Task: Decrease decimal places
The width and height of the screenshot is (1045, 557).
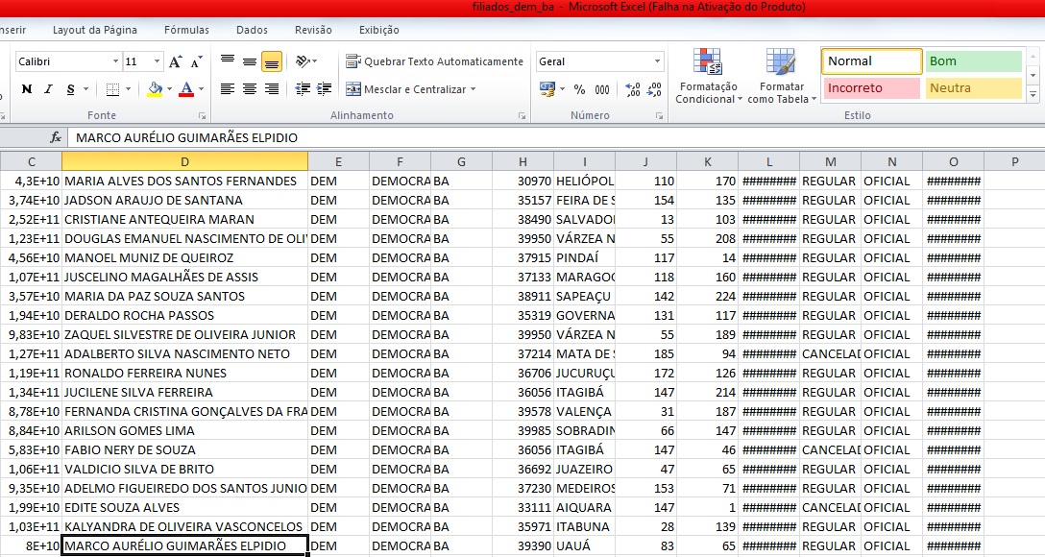Action: point(654,89)
